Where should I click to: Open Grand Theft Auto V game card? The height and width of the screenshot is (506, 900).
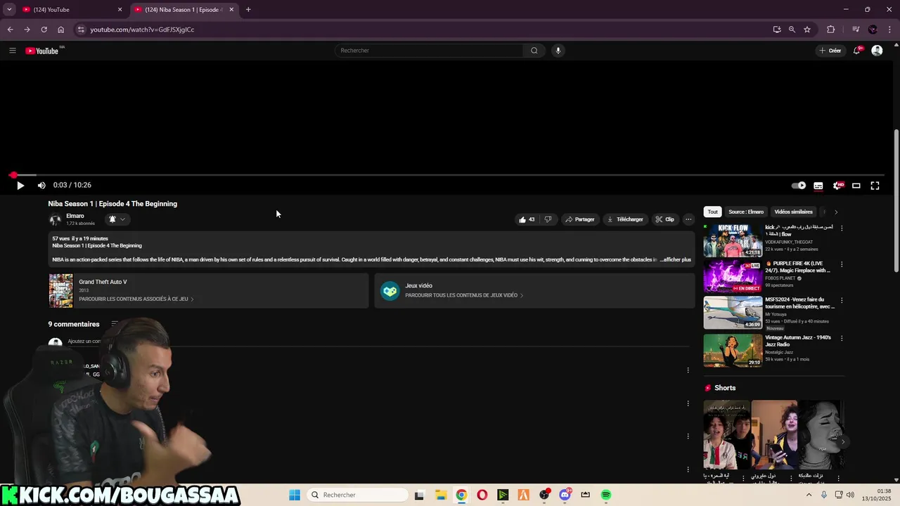tap(208, 290)
